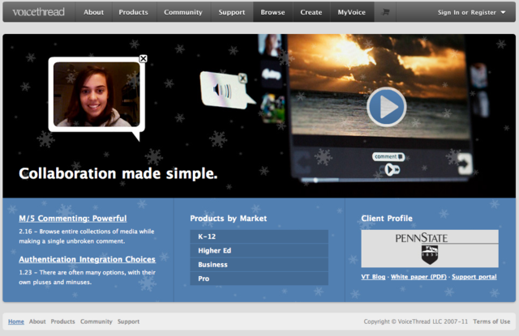The height and width of the screenshot is (336, 519).
Task: Open the About menu in top navigation
Action: coord(93,12)
